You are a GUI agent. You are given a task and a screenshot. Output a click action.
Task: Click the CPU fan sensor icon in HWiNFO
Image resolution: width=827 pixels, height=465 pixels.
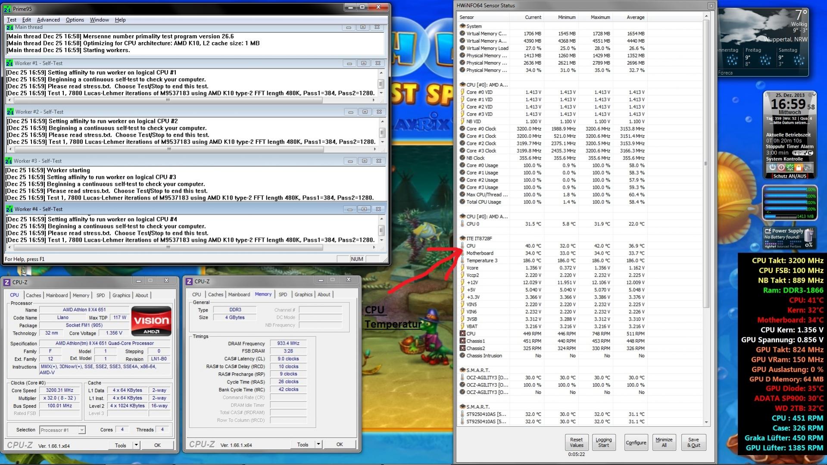462,334
